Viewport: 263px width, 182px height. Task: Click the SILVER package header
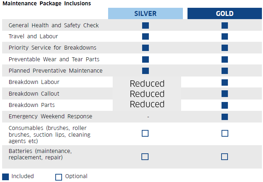click(145, 13)
